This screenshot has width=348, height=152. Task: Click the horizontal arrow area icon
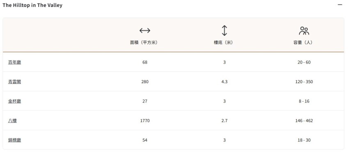(x=145, y=30)
